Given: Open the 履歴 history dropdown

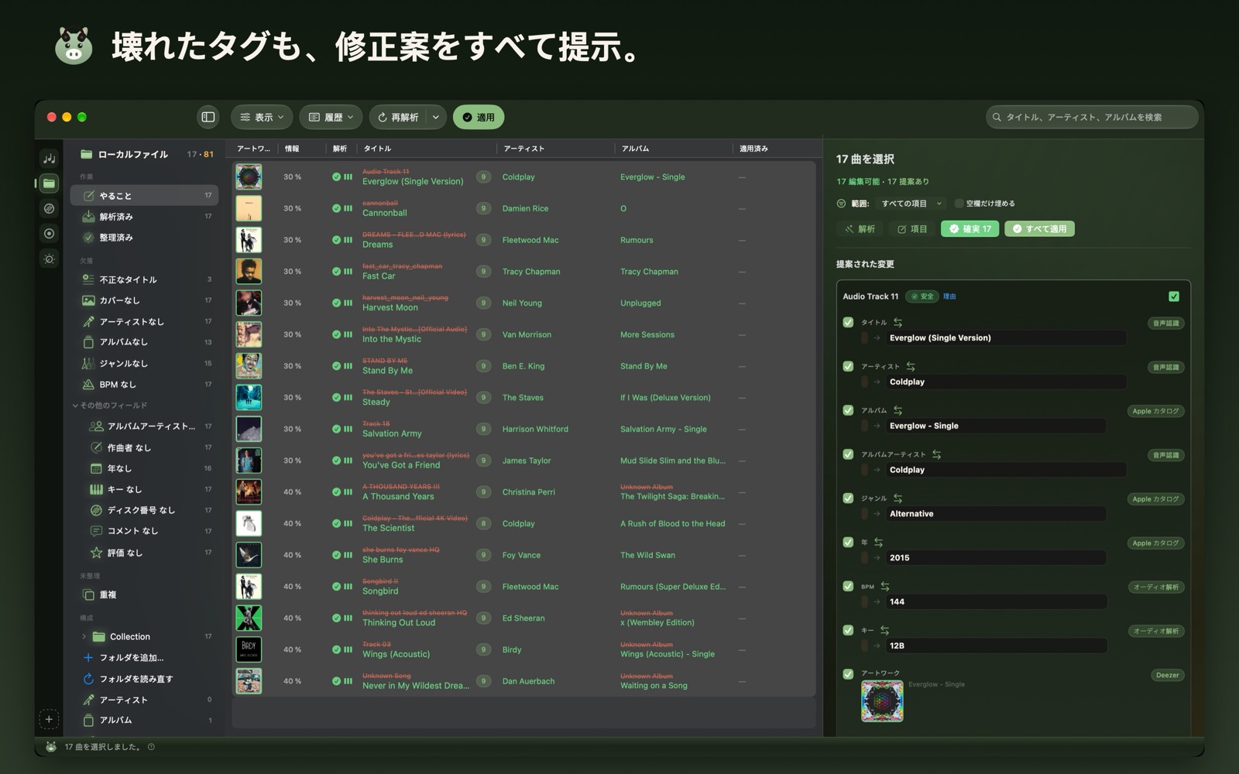Looking at the screenshot, I should 331,117.
